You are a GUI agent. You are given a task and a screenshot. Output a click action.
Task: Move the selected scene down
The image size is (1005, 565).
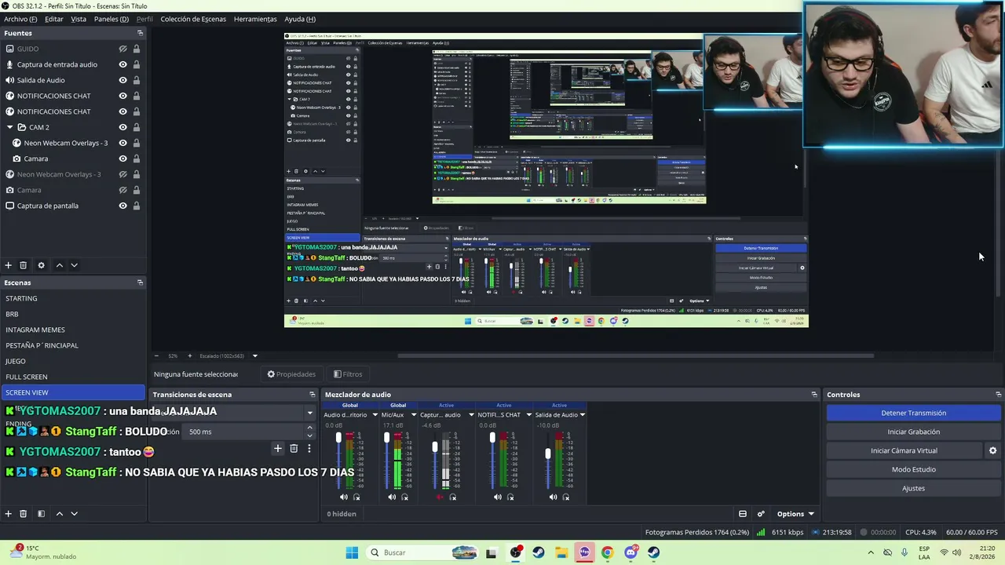click(x=75, y=514)
